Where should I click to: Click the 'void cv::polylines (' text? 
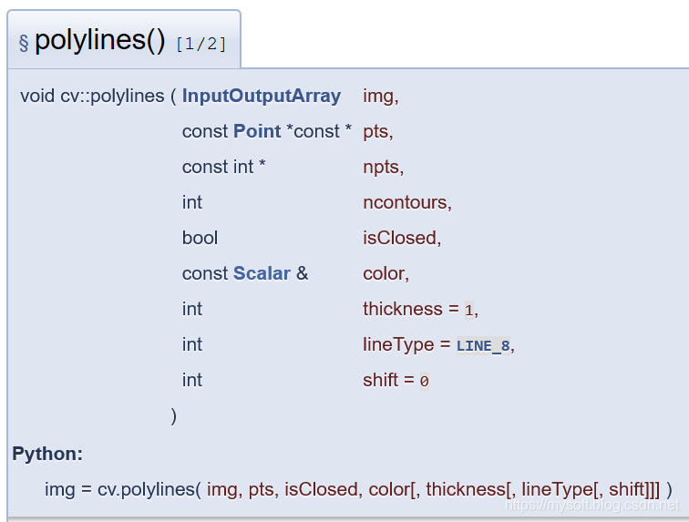coord(98,96)
